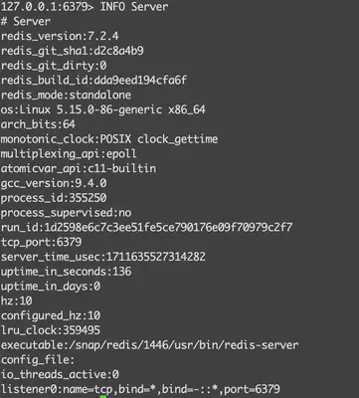The height and width of the screenshot is (398, 359).
Task: Click the long run_id hash line
Action: [146, 228]
